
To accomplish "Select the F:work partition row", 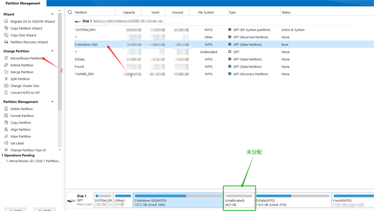I will tap(224, 67).
